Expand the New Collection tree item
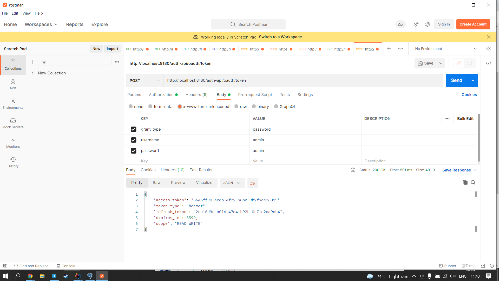The height and width of the screenshot is (281, 499). pos(33,73)
